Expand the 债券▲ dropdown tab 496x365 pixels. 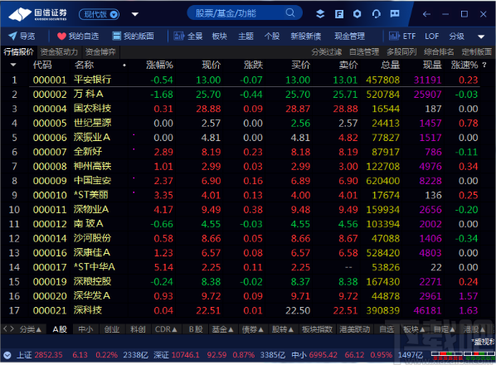tap(253, 329)
